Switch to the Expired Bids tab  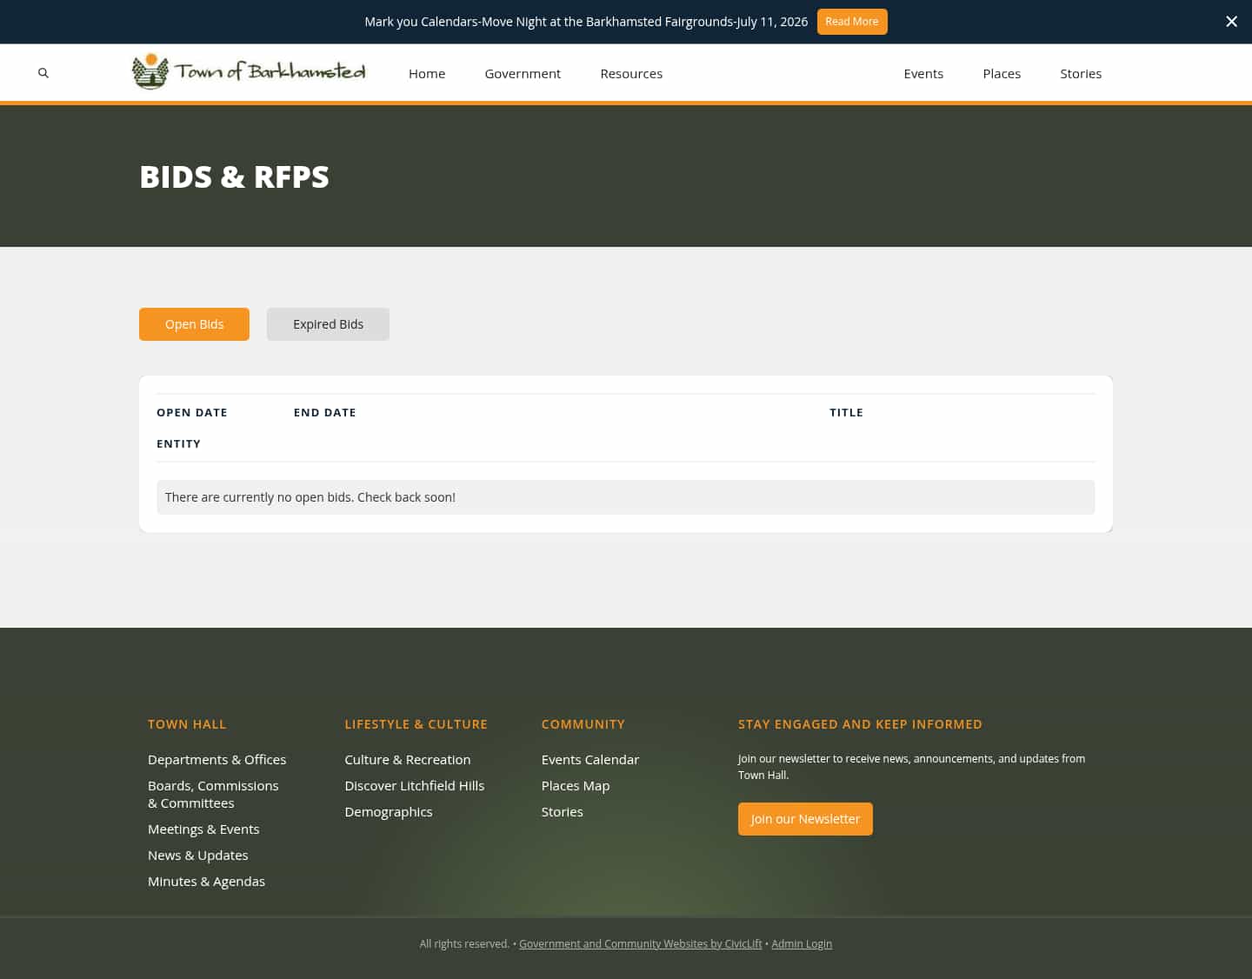(x=328, y=324)
